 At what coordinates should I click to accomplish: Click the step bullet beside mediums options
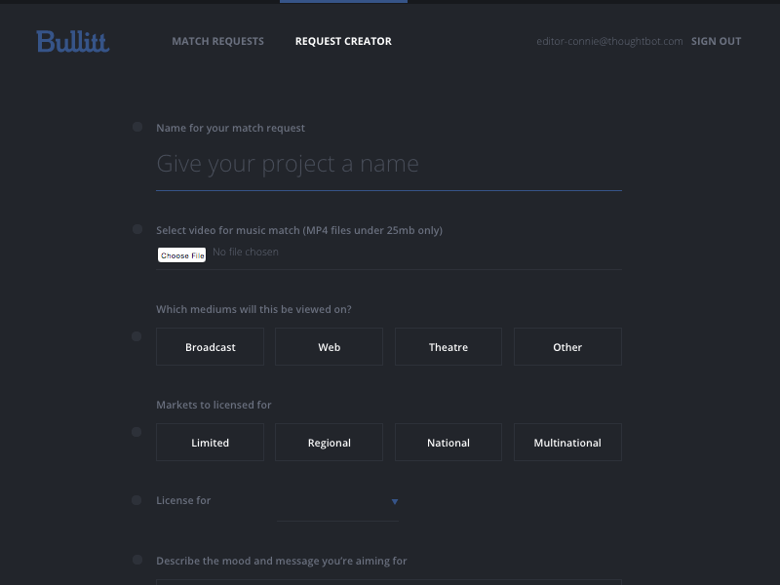coord(137,336)
